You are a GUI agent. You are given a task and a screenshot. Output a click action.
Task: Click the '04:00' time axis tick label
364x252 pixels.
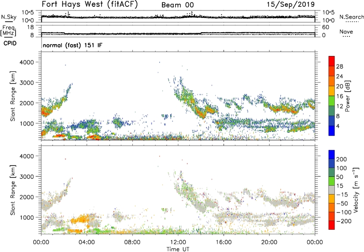(87, 242)
